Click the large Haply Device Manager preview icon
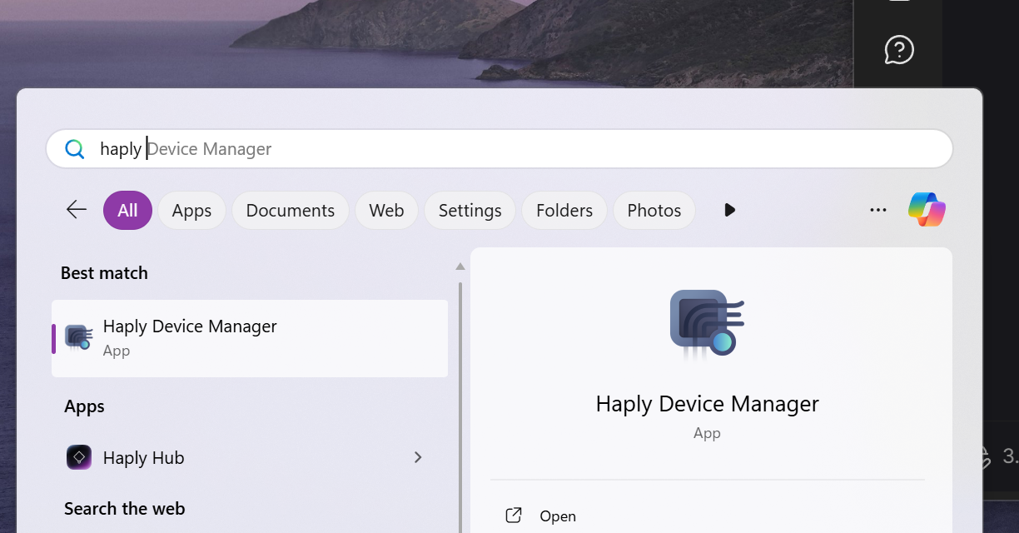 (707, 325)
